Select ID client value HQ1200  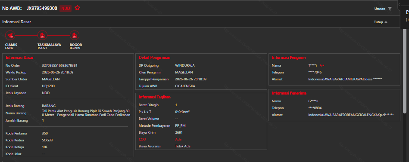[48, 86]
